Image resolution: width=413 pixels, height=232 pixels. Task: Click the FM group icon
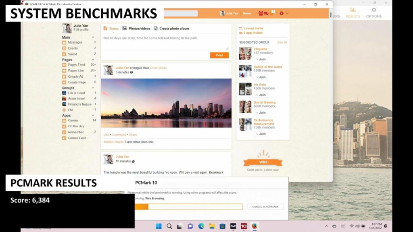coord(64,110)
